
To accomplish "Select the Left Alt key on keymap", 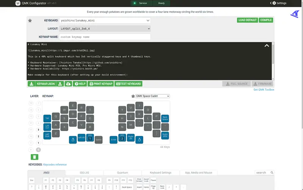I will (81, 137).
